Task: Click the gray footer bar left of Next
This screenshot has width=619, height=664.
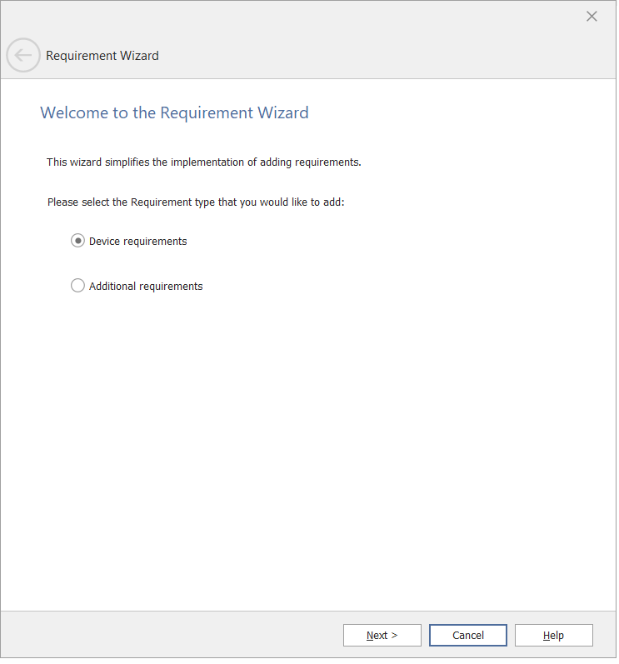Action: click(167, 636)
